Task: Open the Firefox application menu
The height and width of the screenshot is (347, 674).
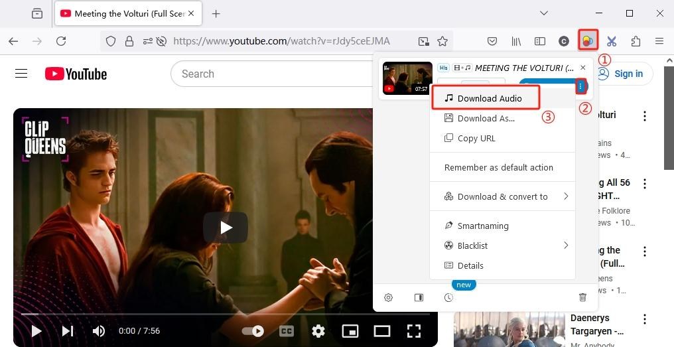Action: [659, 41]
